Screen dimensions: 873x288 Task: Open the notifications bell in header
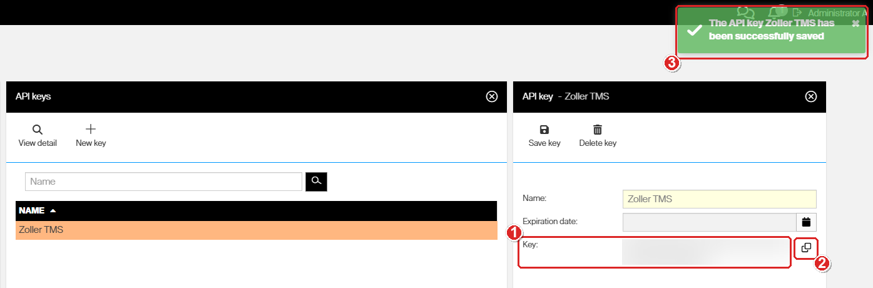pos(775,12)
